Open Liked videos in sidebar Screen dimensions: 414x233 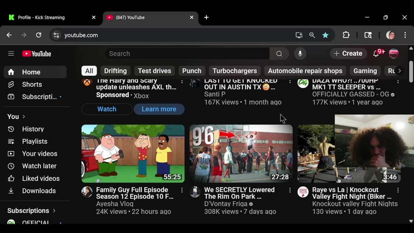click(35, 179)
